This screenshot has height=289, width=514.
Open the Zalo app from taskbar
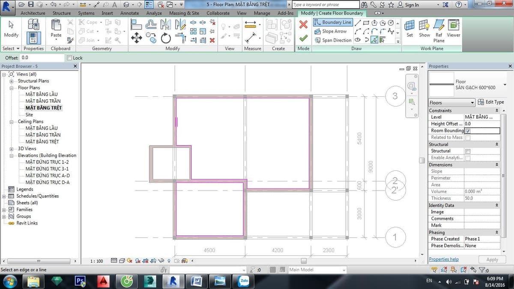click(243, 281)
